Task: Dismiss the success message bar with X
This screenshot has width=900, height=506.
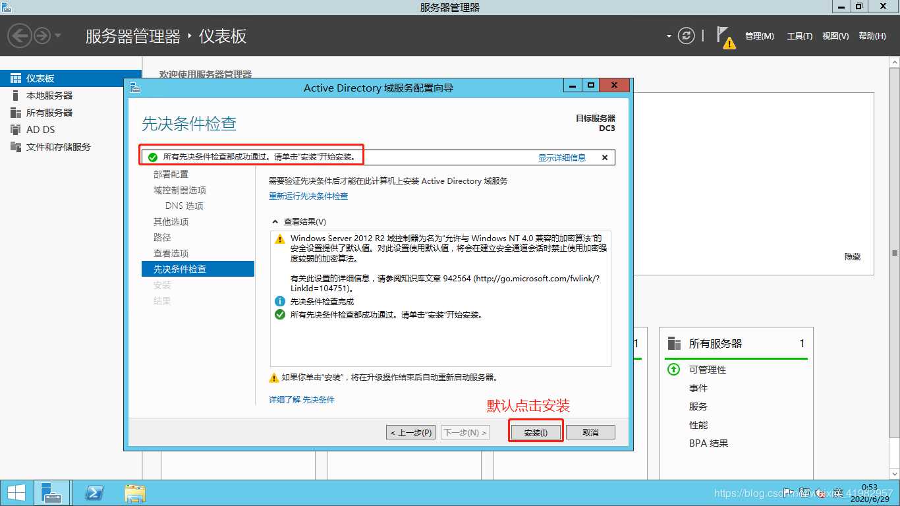Action: [605, 157]
